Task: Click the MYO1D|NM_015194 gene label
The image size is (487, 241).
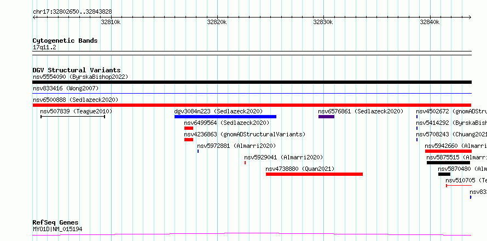Action: point(57,229)
